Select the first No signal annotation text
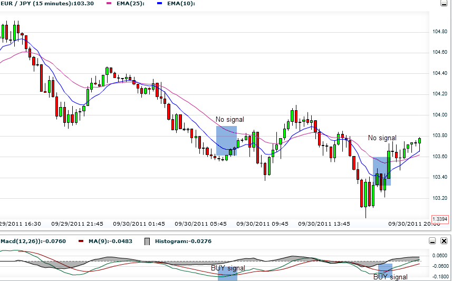The width and height of the screenshot is (452, 281). tap(229, 119)
